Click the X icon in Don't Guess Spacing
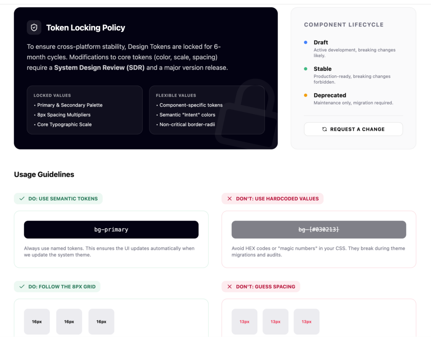The height and width of the screenshot is (337, 431). tap(229, 286)
